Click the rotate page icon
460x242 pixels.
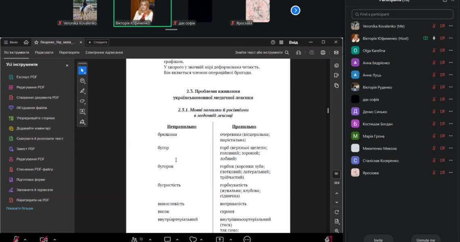pos(337,212)
